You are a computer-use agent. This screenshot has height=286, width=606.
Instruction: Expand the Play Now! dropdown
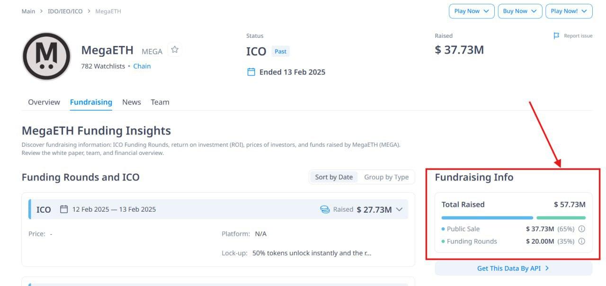pyautogui.click(x=569, y=11)
